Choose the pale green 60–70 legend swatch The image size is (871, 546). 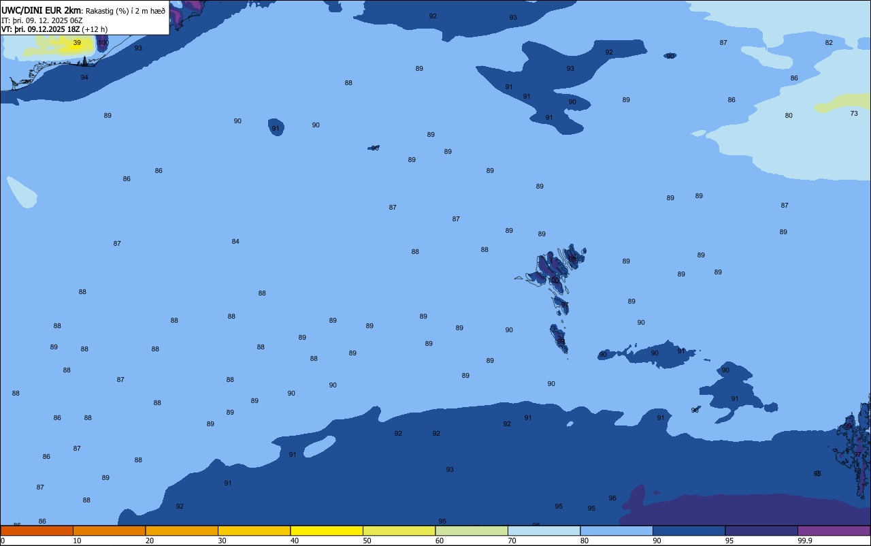coord(472,530)
